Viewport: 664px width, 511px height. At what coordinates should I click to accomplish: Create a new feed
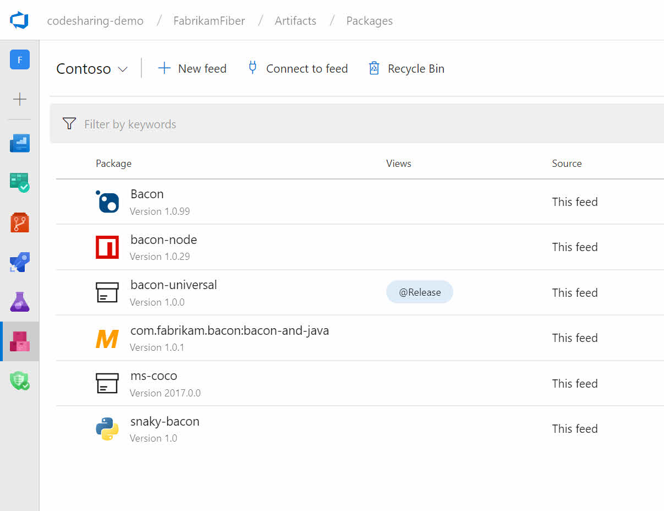[191, 68]
